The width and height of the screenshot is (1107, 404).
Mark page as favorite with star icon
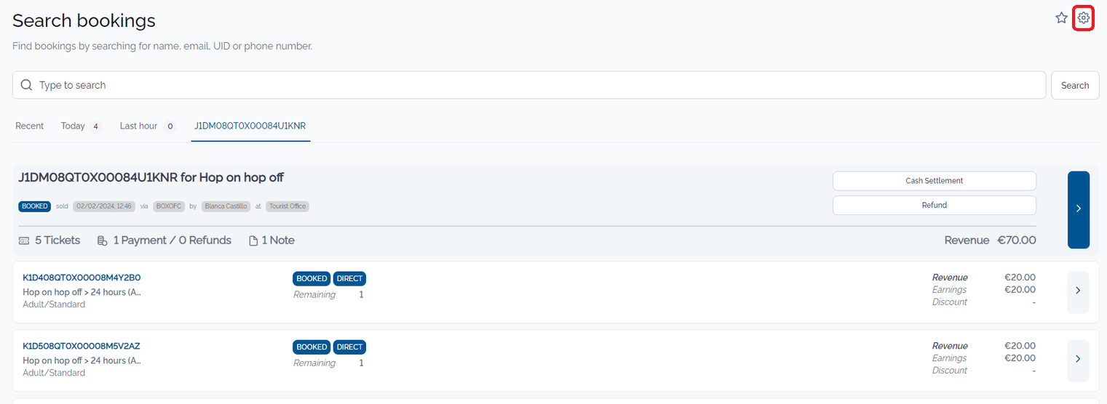click(1061, 18)
